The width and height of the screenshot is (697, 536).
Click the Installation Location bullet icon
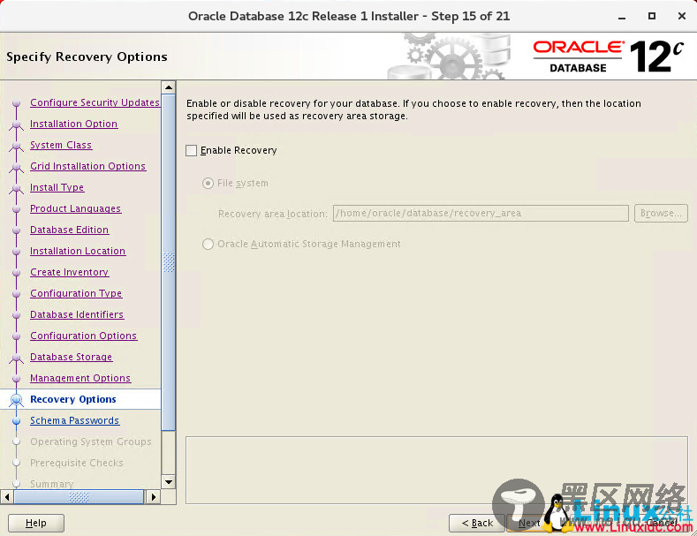point(17,251)
